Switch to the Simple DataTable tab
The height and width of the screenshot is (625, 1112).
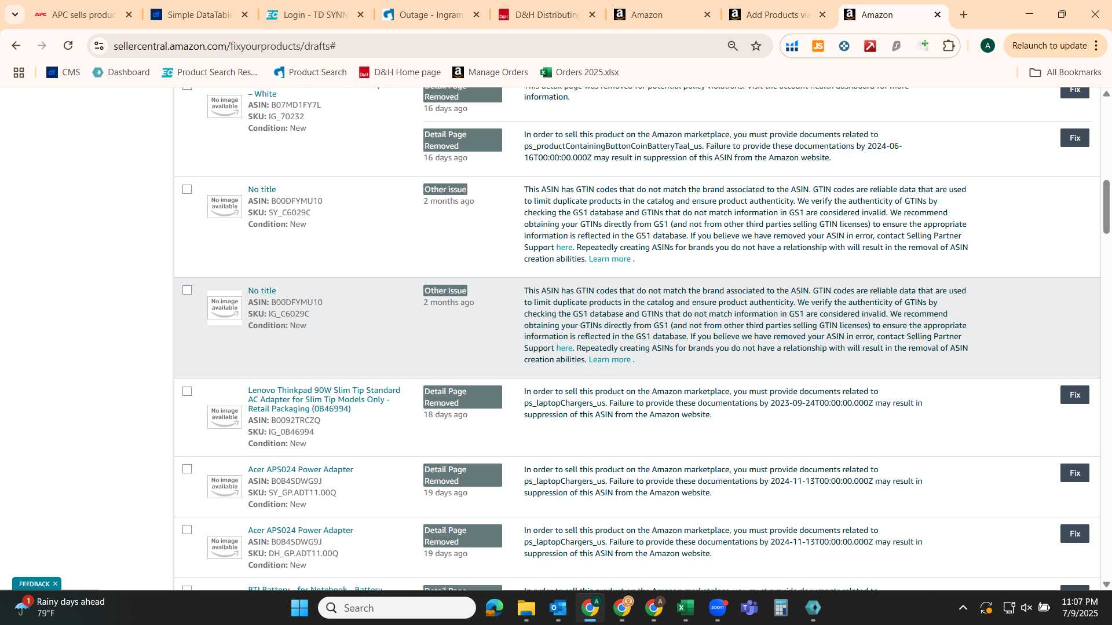tap(199, 14)
